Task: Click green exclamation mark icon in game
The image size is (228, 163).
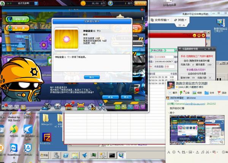Action: (118, 107)
